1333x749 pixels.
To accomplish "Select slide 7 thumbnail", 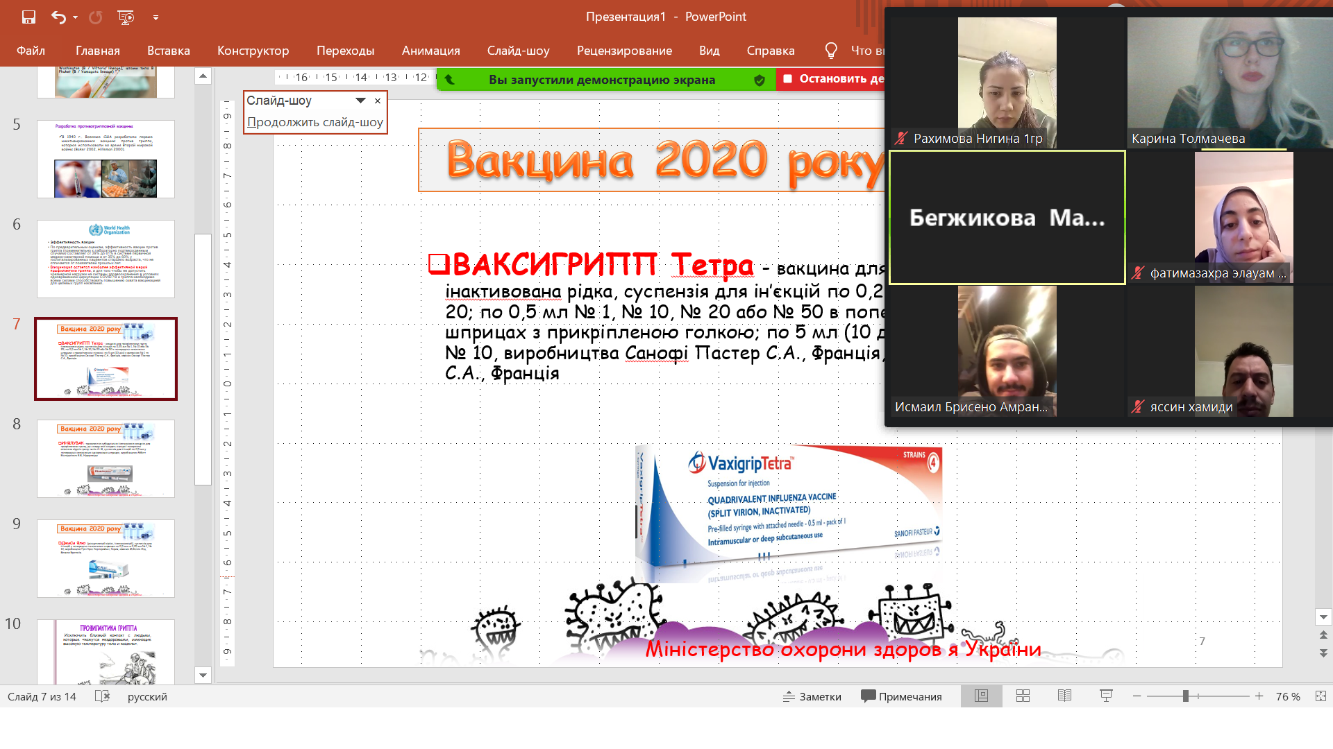I will tap(106, 359).
